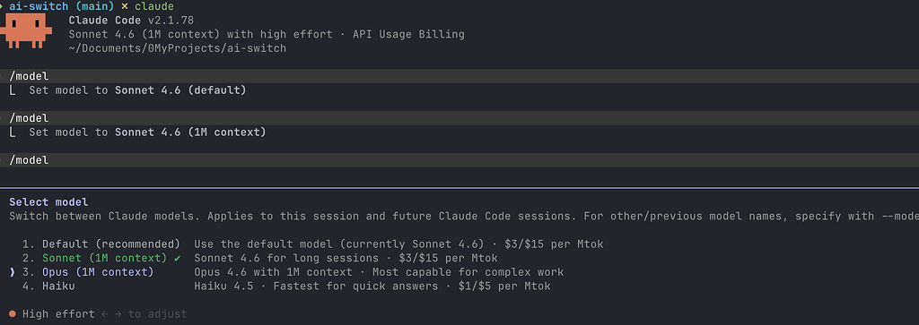
Task: Click the Claude Code v2.1.78 version text
Action: (131, 21)
